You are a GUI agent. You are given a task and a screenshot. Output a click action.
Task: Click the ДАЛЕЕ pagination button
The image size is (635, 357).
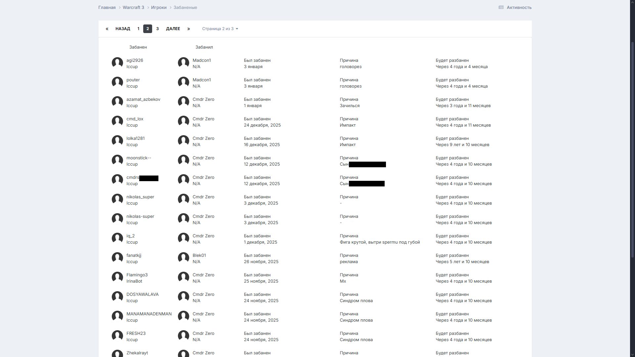pyautogui.click(x=173, y=29)
